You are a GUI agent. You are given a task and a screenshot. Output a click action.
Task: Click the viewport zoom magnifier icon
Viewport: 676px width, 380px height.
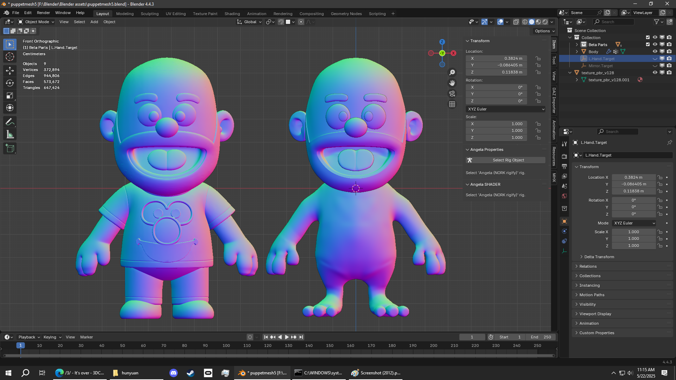[x=452, y=72]
